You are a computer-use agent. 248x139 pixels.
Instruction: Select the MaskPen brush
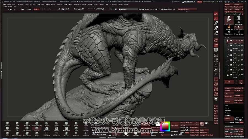pyautogui.click(x=56, y=129)
